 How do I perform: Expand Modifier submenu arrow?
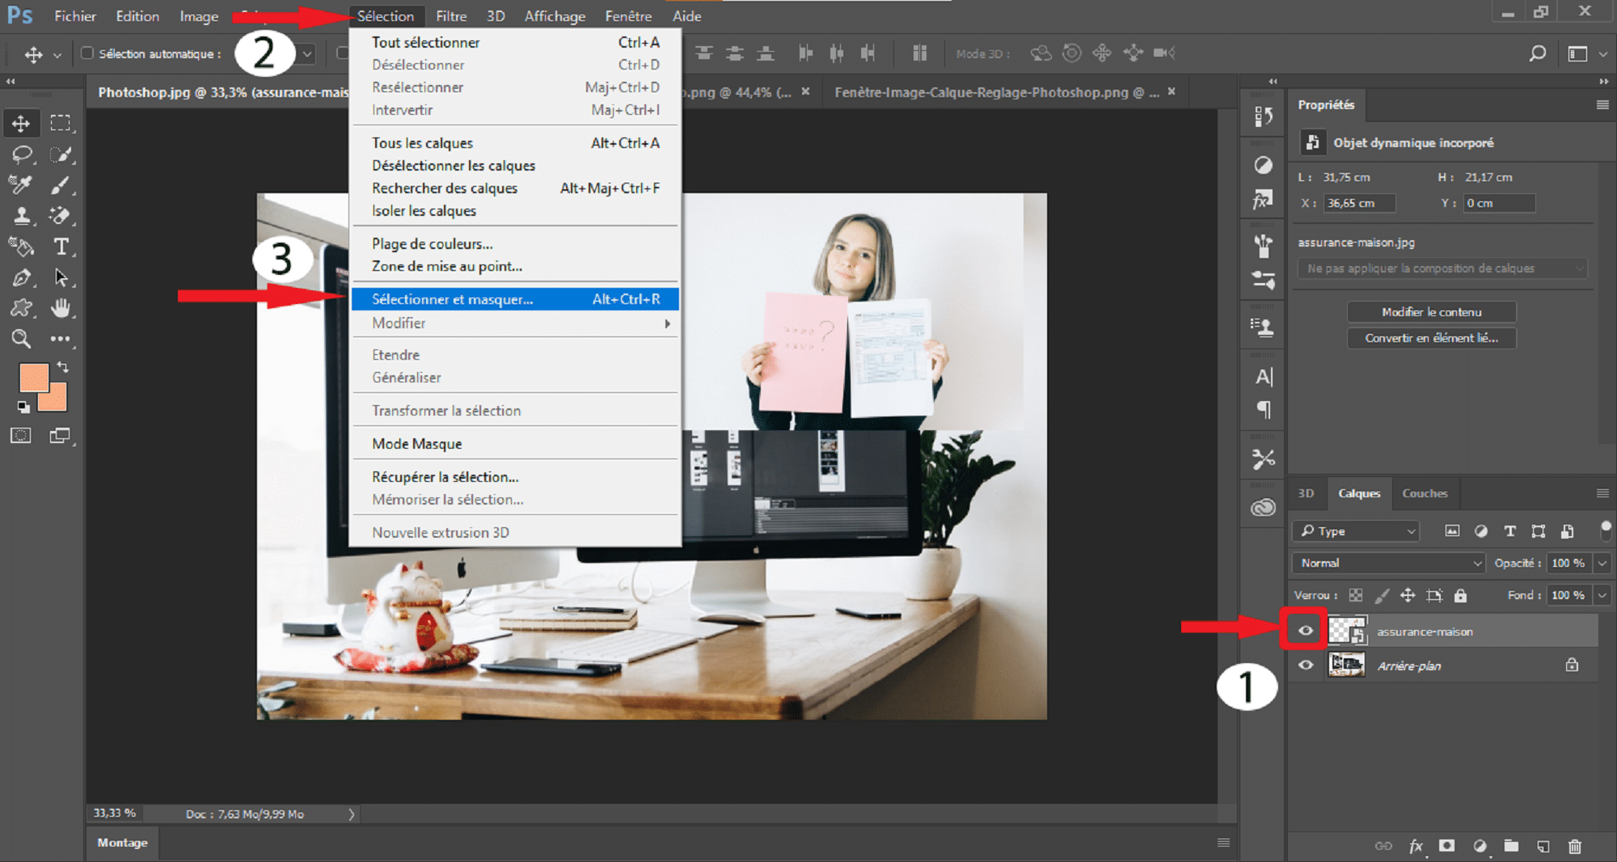tap(667, 323)
